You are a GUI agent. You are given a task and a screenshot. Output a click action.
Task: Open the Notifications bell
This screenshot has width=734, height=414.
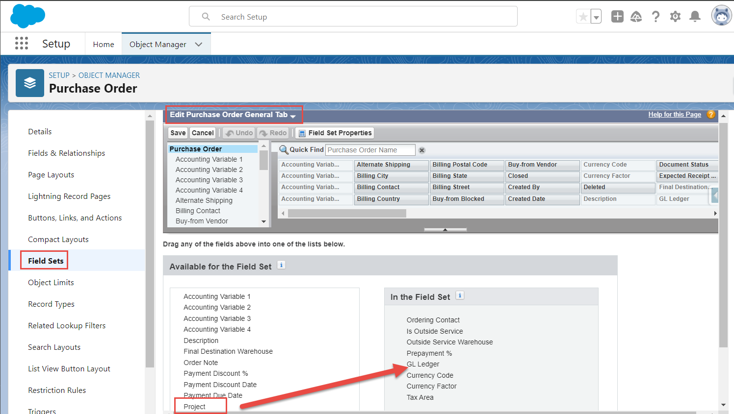tap(695, 17)
